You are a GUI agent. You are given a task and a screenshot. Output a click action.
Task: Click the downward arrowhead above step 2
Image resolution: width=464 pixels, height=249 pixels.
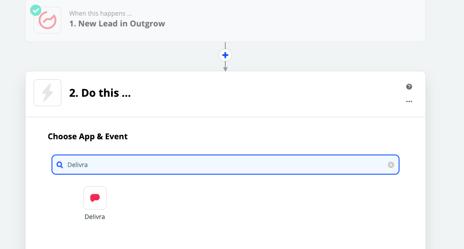225,69
